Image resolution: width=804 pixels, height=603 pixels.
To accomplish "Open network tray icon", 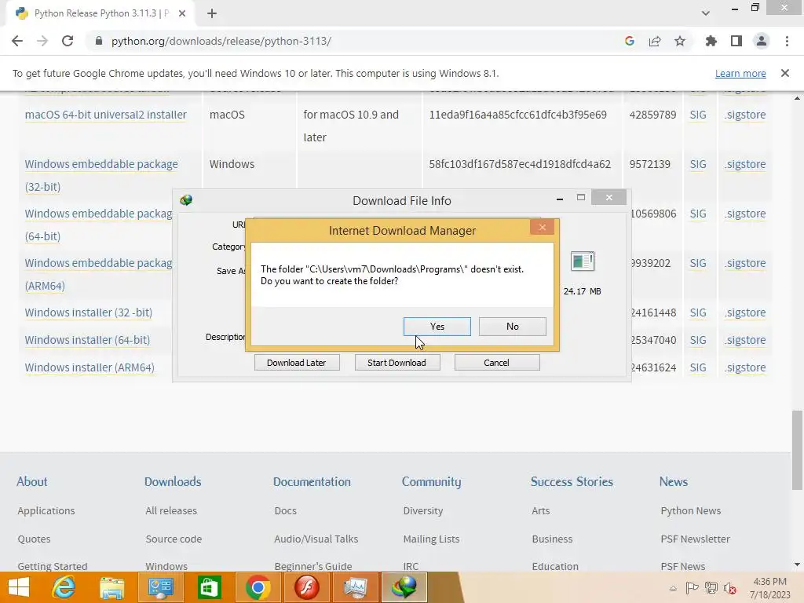I will click(711, 588).
